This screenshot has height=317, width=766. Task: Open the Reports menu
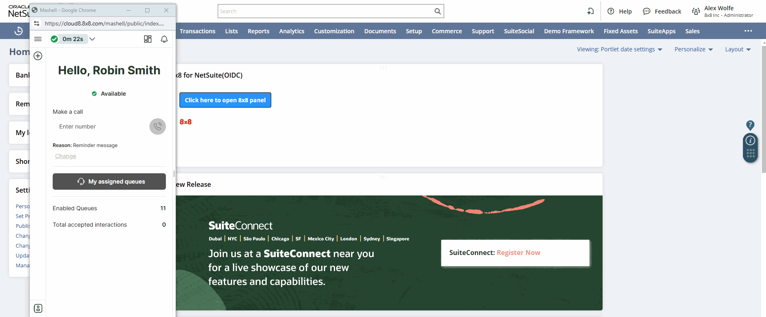tap(258, 31)
